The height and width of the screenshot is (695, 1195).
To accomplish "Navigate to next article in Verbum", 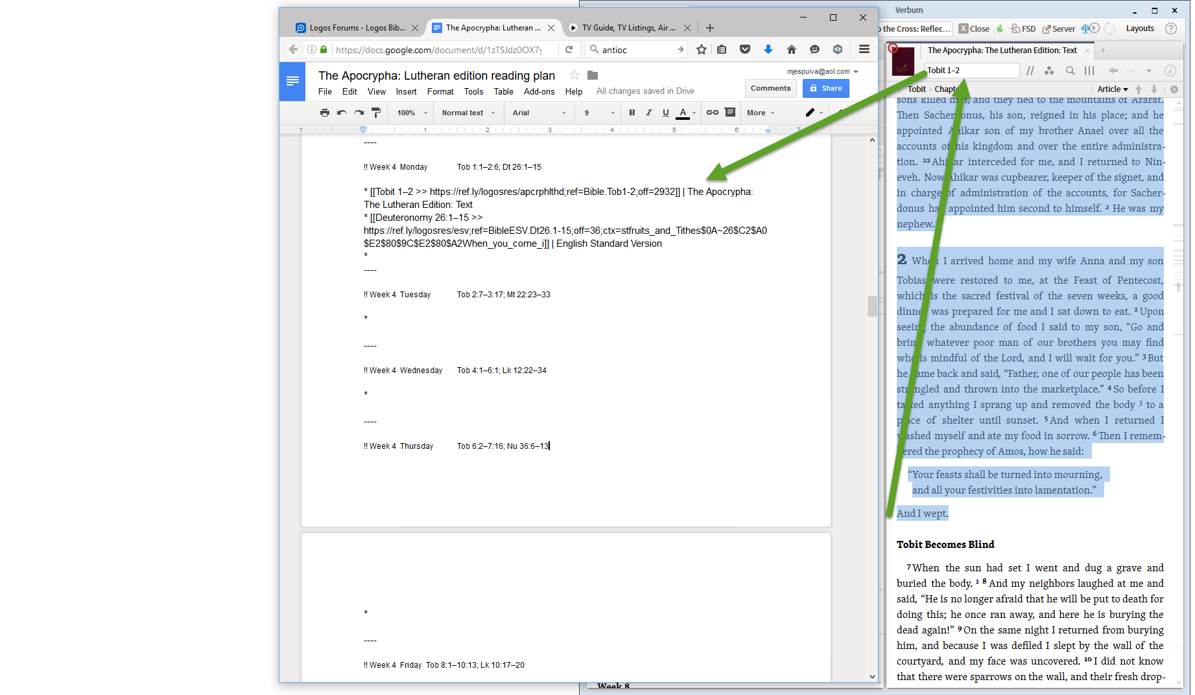I will coord(1154,89).
